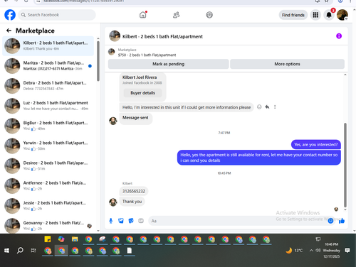The image size is (356, 267).
Task: Click the Yes, are you interested? bubble
Action: [316, 145]
